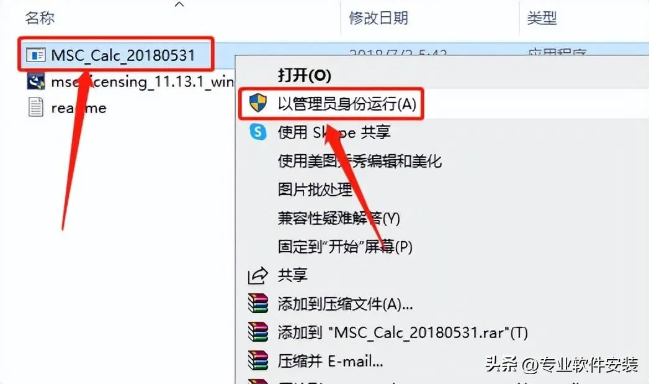Select the MSC_Calc_20180531 application icon
The height and width of the screenshot is (384, 649).
tap(35, 55)
